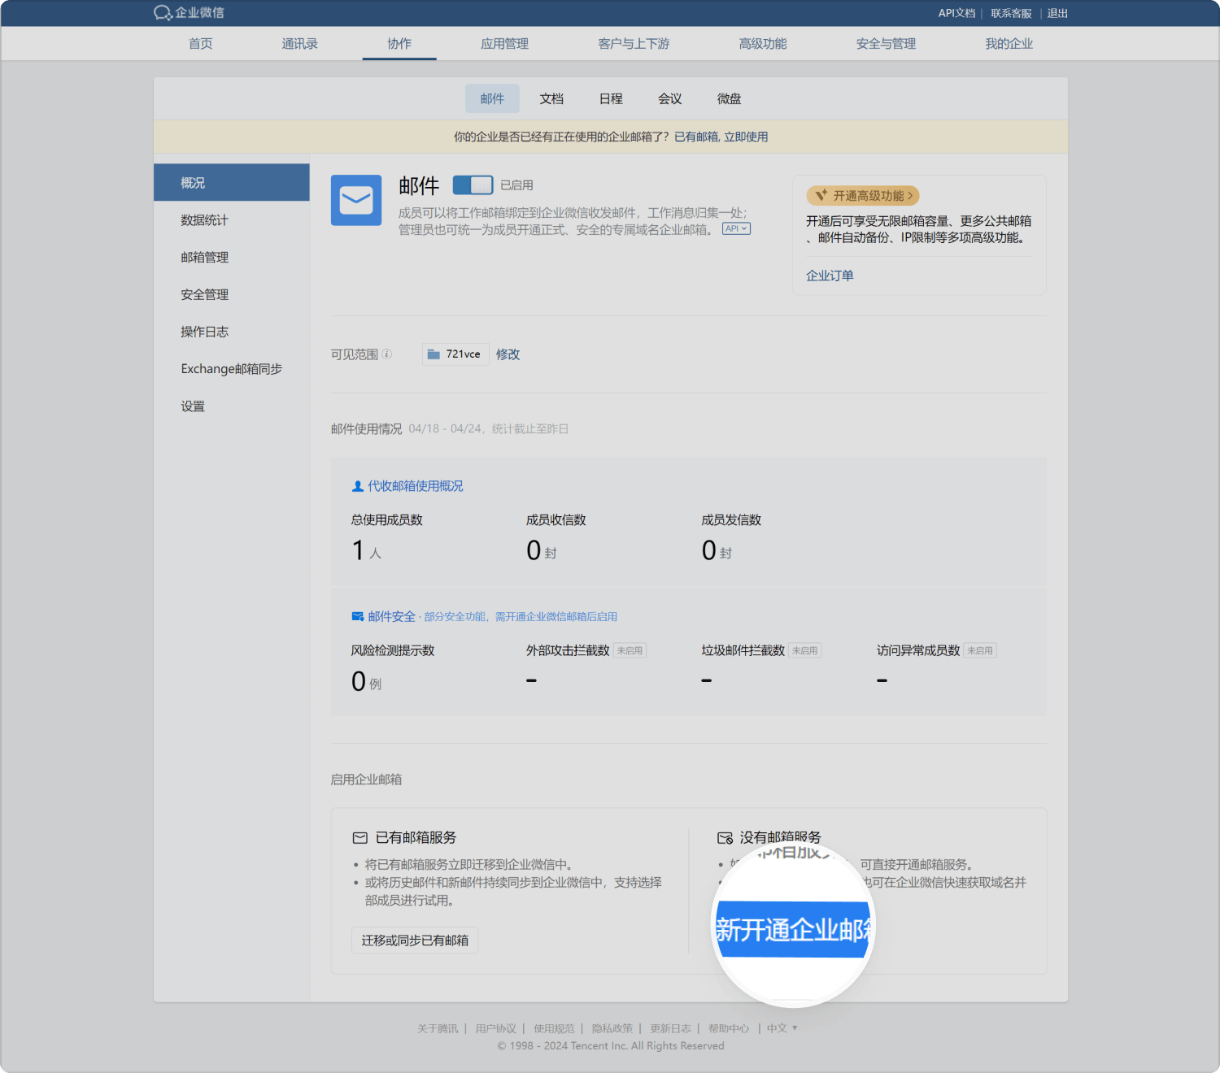Click the badge icon in 开通高级功能
This screenshot has height=1073, width=1220.
(821, 196)
